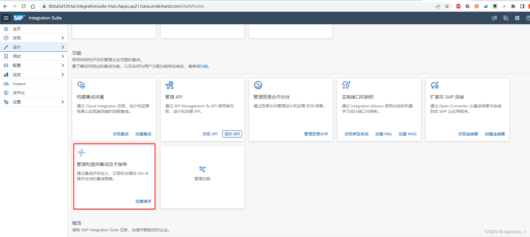Click the 管理贸易合作伙伴 globe icon

(258, 85)
